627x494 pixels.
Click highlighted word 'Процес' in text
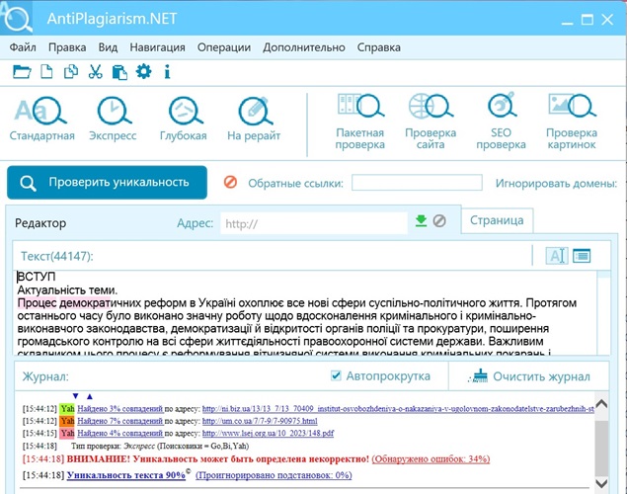(37, 302)
